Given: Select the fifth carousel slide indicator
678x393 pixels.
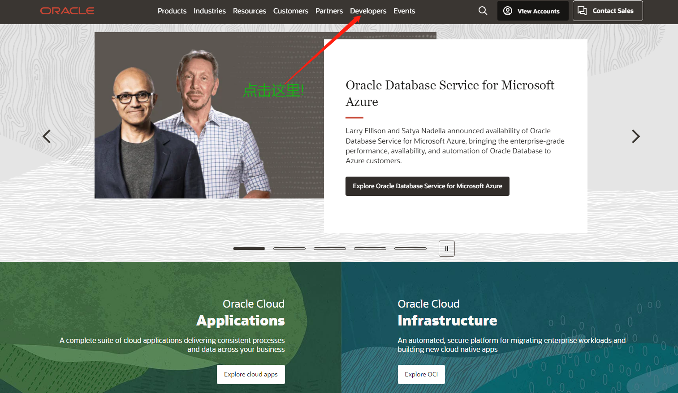Looking at the screenshot, I should coord(410,249).
